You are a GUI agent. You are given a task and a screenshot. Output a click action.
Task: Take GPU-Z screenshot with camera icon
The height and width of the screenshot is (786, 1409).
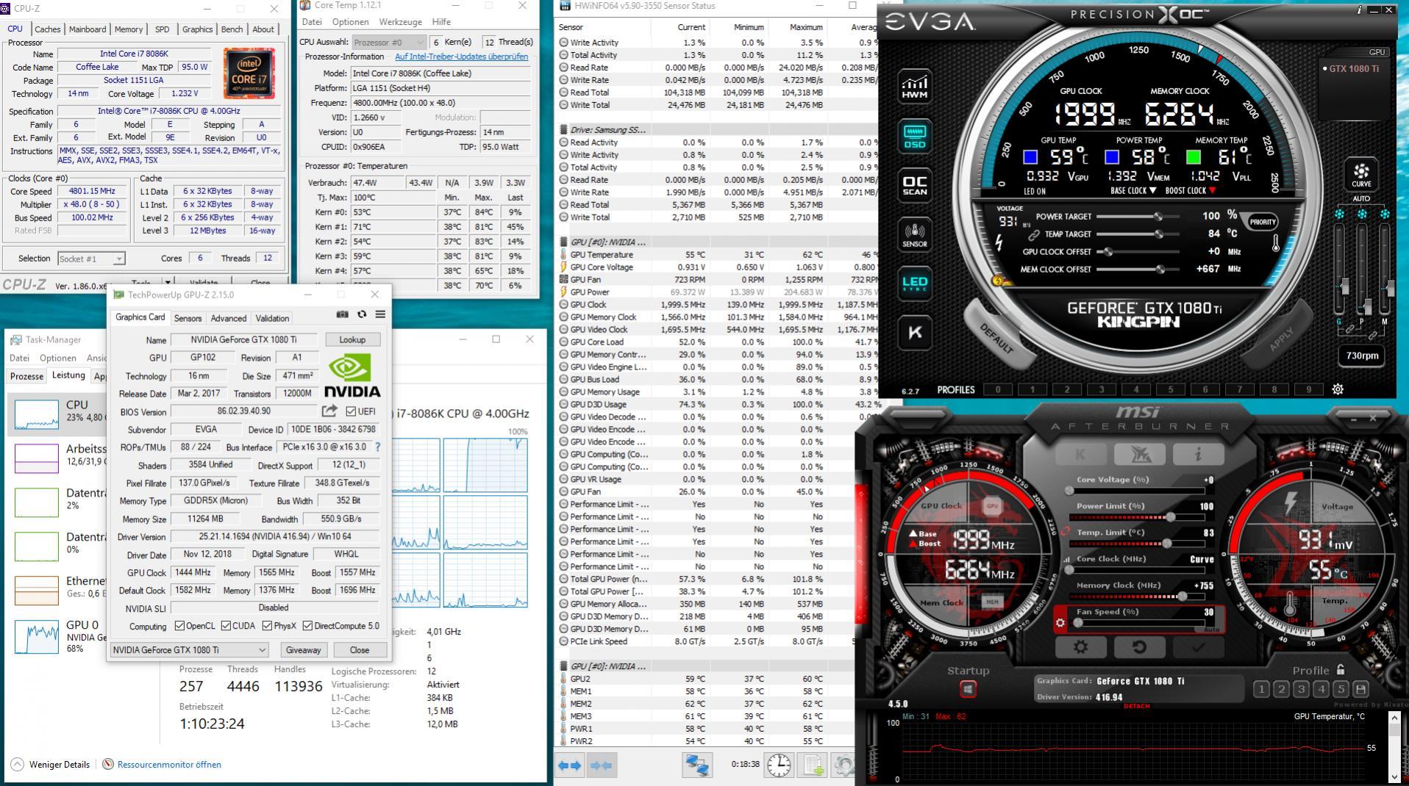(342, 314)
